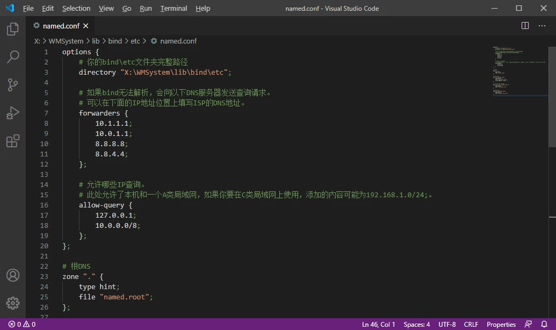
Task: Open the Source Control view
Action: [x=13, y=85]
